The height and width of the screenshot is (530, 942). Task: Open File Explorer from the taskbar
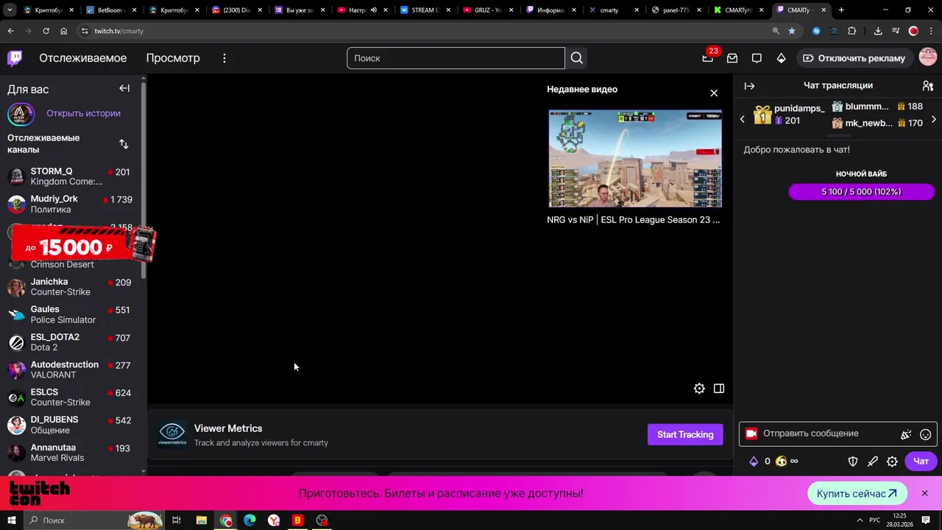pyautogui.click(x=201, y=520)
